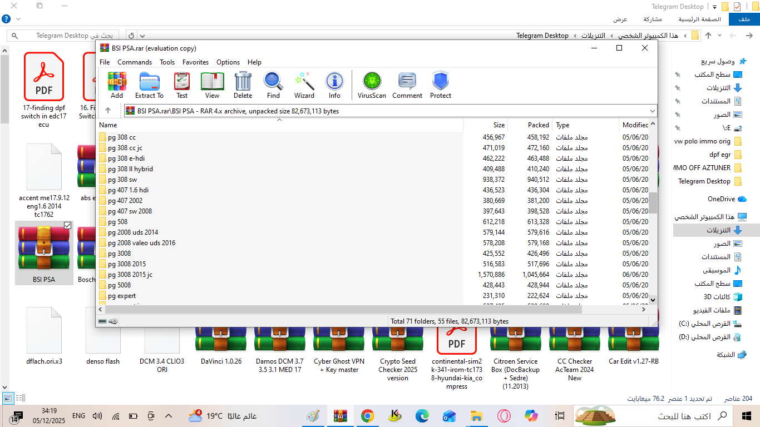The image size is (760, 427).
Task: Click the Explorer help question mark icon
Action: (x=6, y=19)
